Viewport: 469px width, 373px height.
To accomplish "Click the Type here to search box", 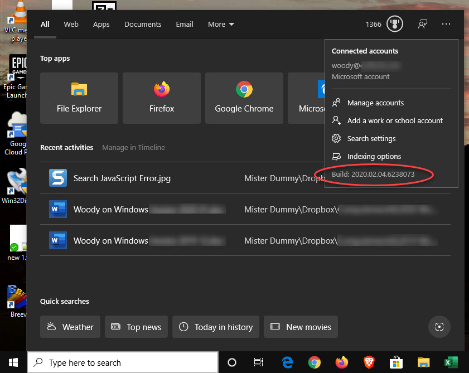I will [123, 362].
